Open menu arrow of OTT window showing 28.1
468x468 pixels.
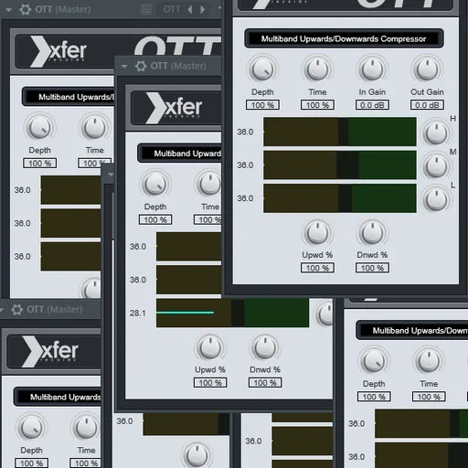point(124,66)
